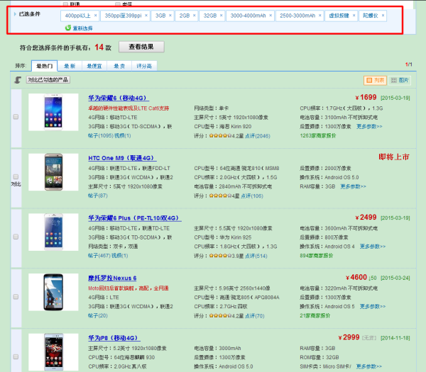Remove the 350ppi至399ppi filter tag

click(x=146, y=16)
